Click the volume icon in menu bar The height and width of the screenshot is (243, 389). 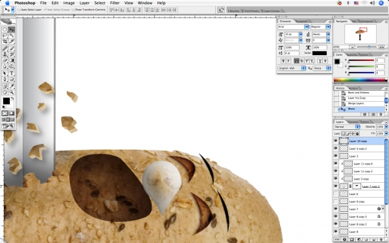coord(372,3)
